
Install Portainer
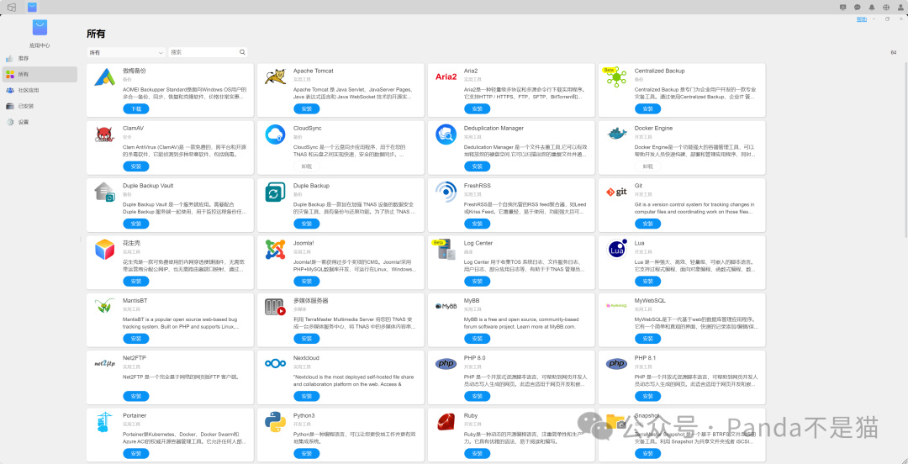[x=136, y=454]
